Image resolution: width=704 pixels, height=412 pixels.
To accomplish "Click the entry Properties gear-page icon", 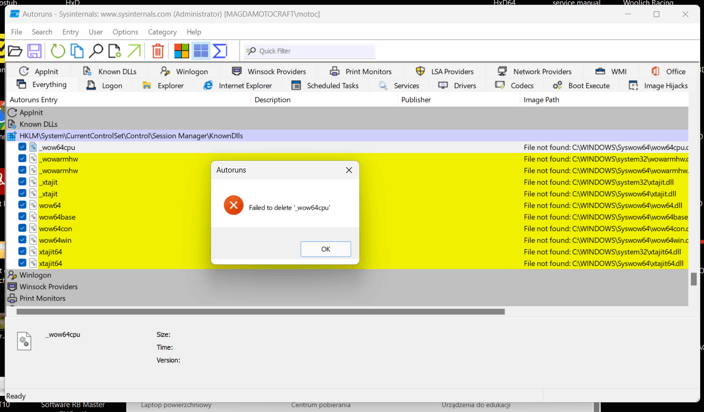I will pyautogui.click(x=115, y=51).
